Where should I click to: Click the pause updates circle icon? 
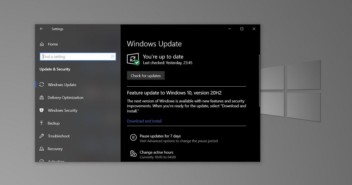[133, 137]
